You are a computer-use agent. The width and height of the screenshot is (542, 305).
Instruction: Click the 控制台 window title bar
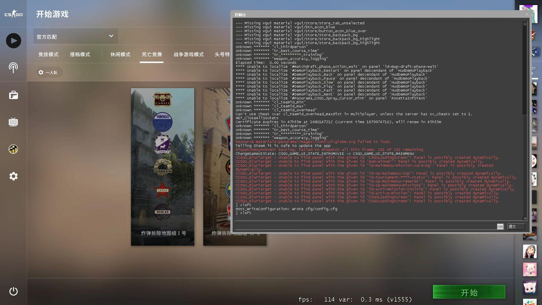378,14
